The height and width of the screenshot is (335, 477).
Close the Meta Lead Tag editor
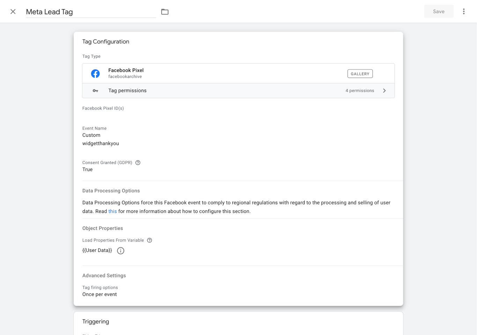coord(13,12)
